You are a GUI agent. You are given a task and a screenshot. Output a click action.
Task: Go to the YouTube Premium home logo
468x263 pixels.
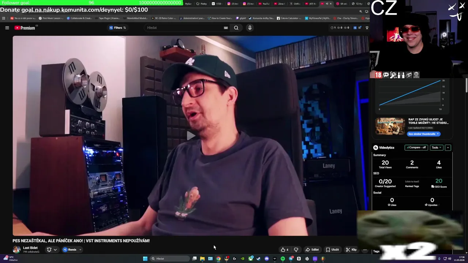(26, 28)
